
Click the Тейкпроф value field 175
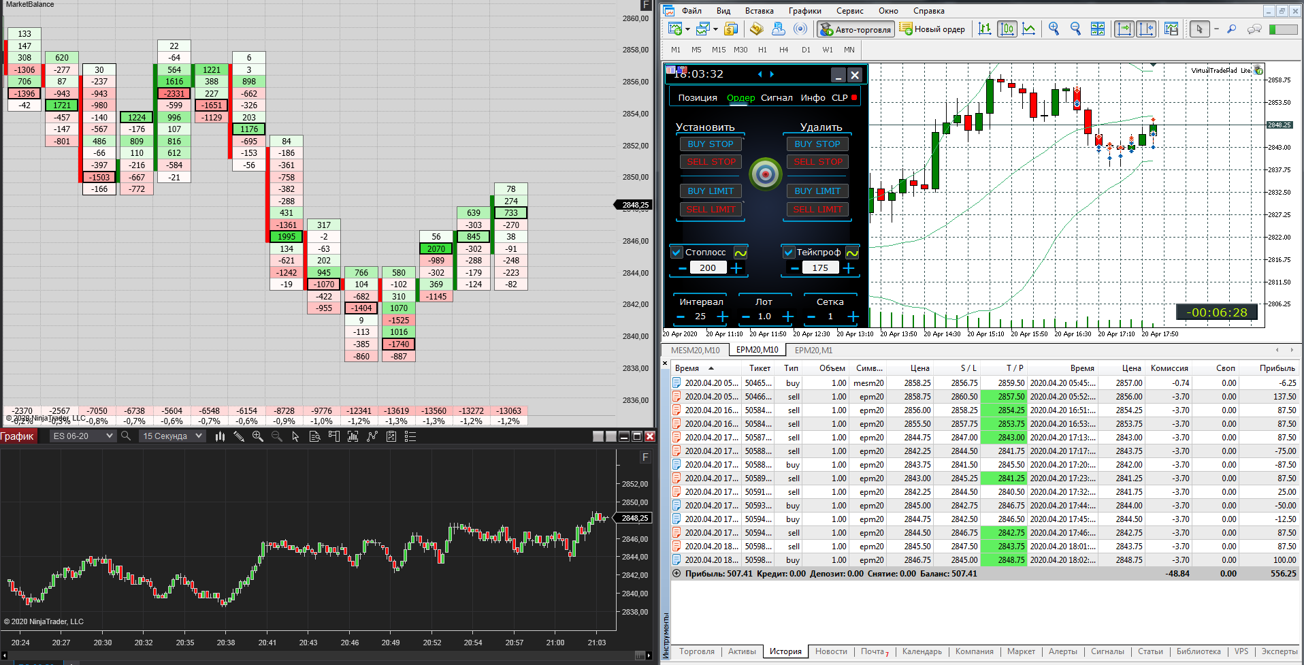click(820, 267)
